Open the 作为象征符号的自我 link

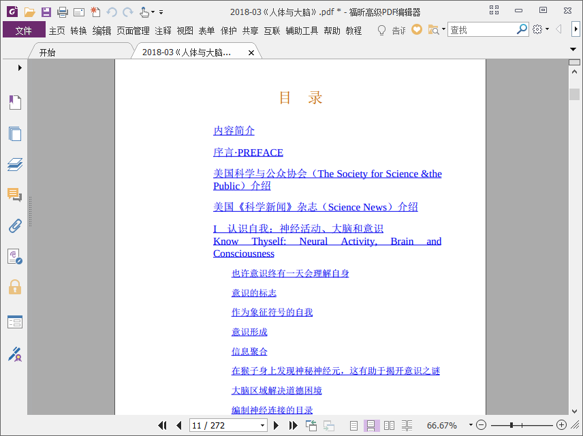272,312
